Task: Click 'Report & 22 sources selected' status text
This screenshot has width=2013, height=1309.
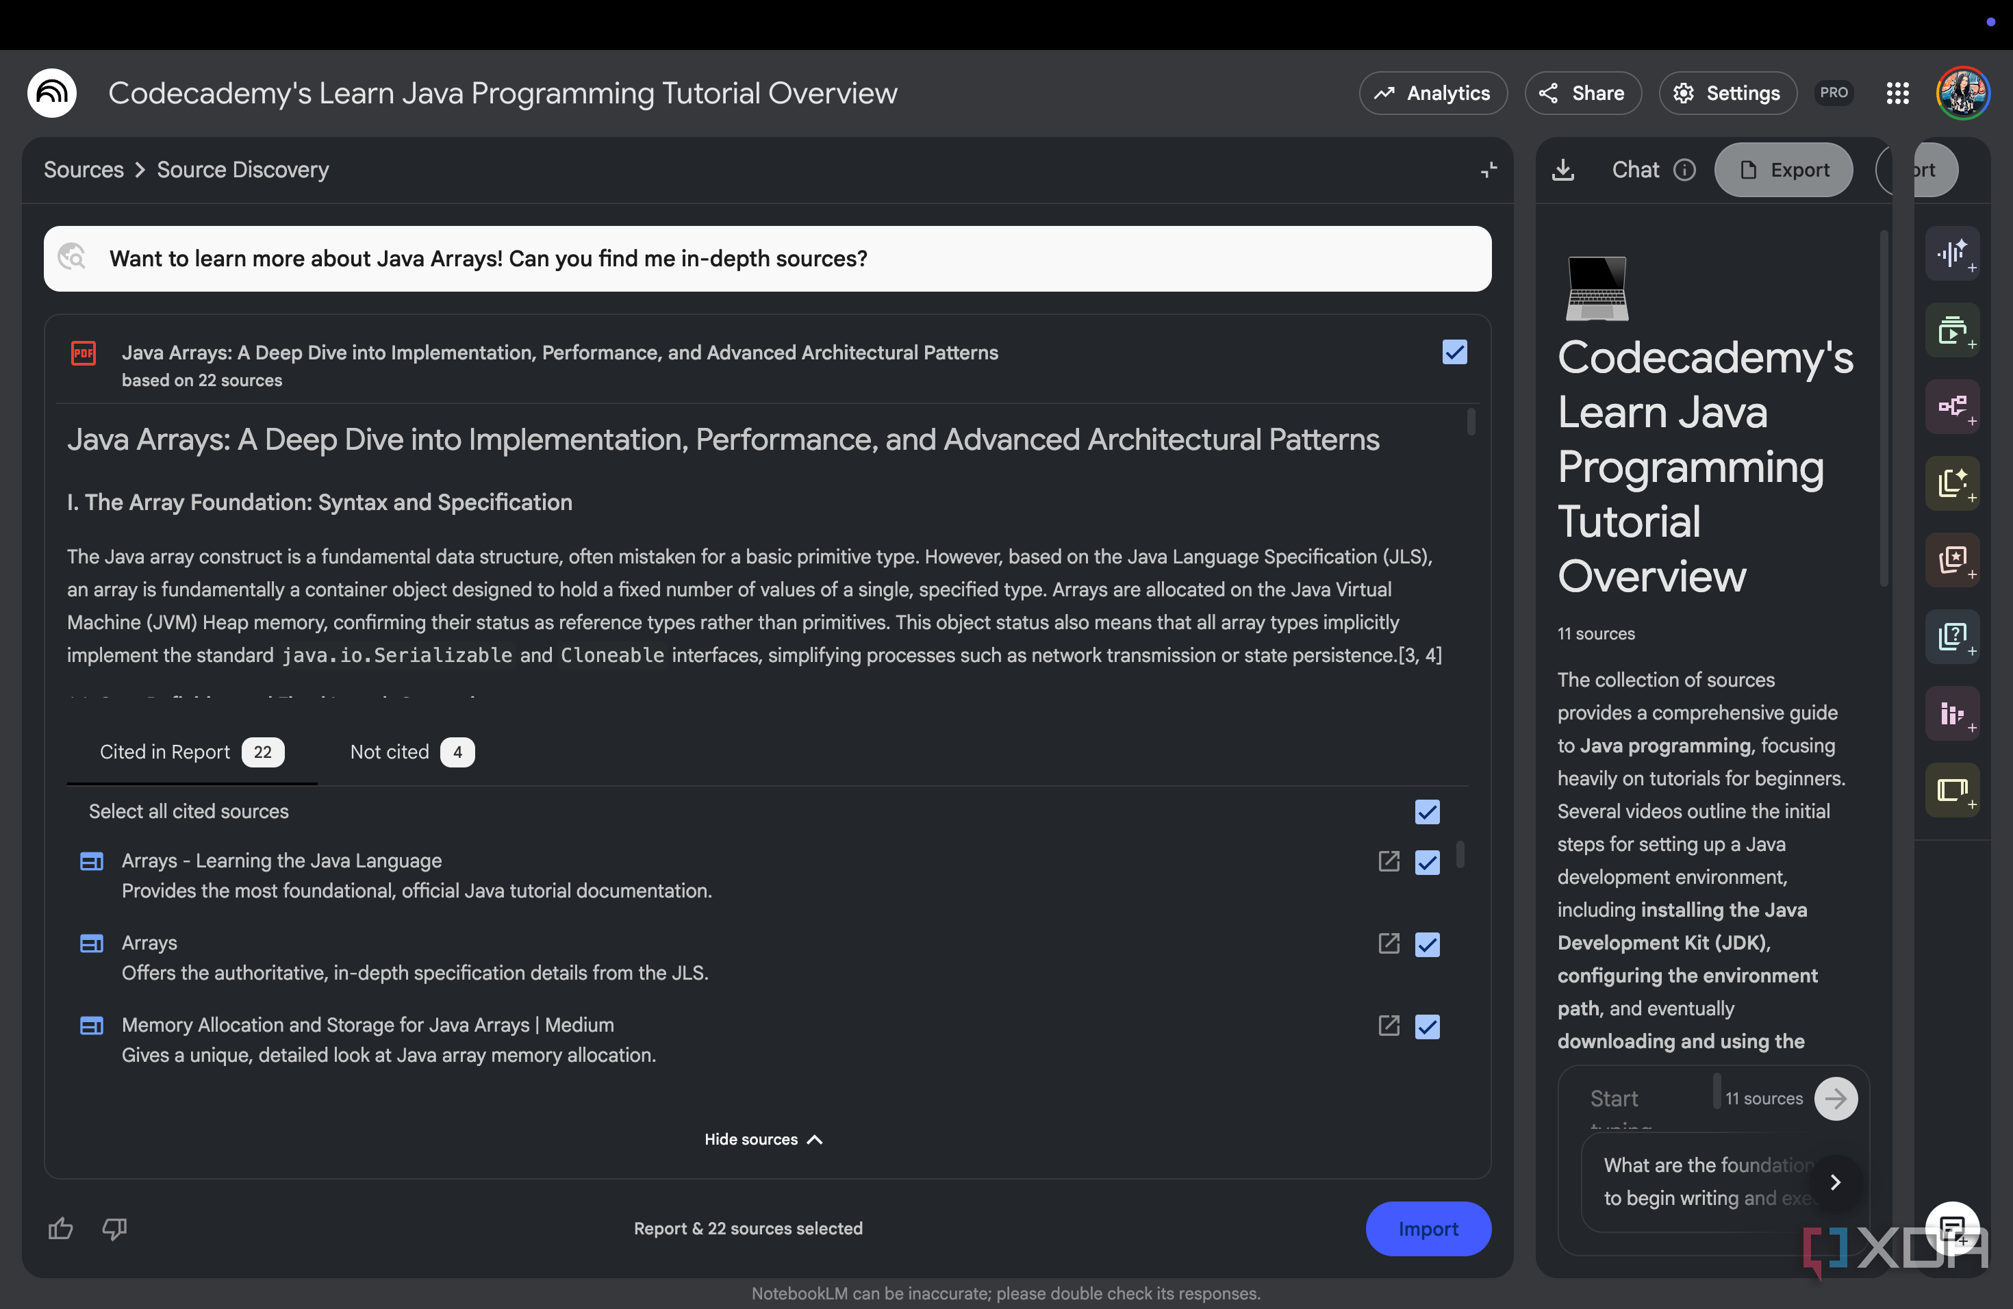Action: pos(748,1229)
